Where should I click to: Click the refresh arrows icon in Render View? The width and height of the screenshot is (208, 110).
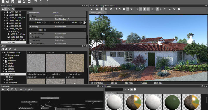157,9
